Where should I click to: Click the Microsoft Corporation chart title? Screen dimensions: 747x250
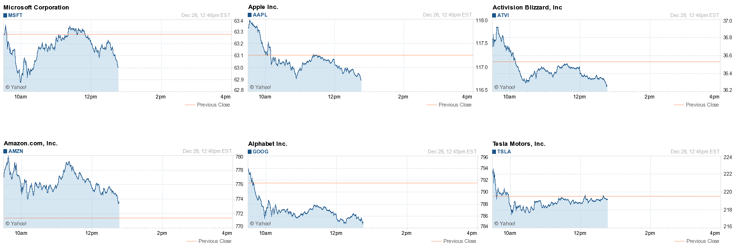[x=36, y=7]
